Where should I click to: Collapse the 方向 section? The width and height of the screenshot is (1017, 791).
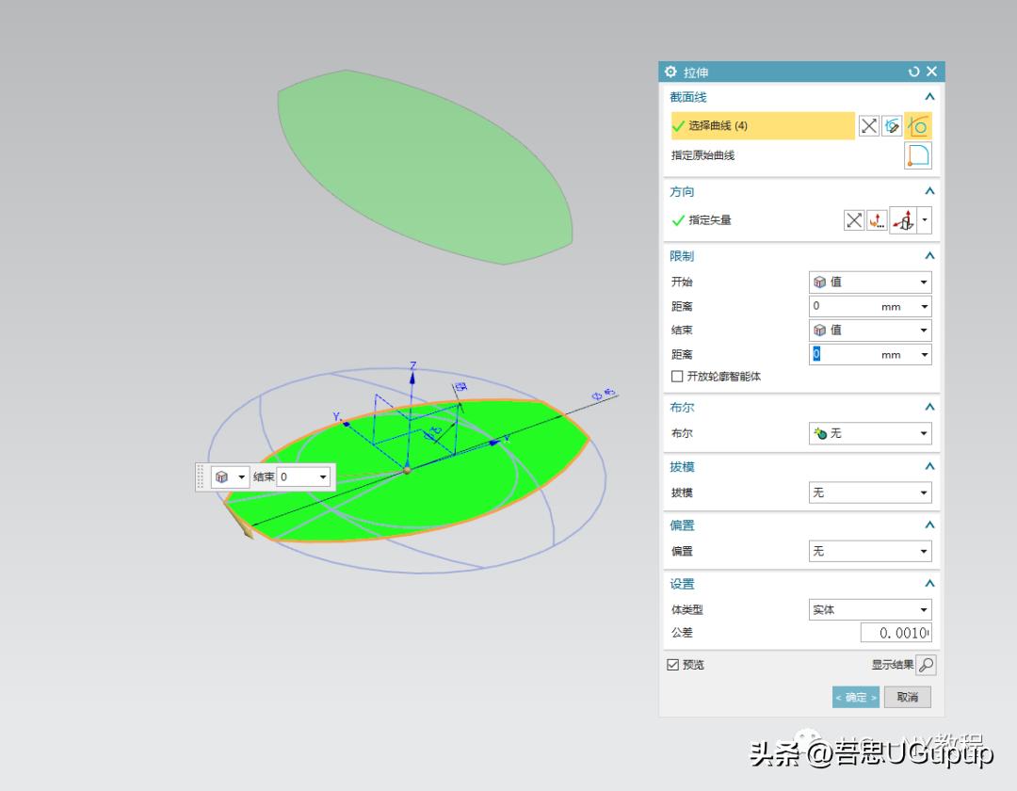(x=929, y=191)
